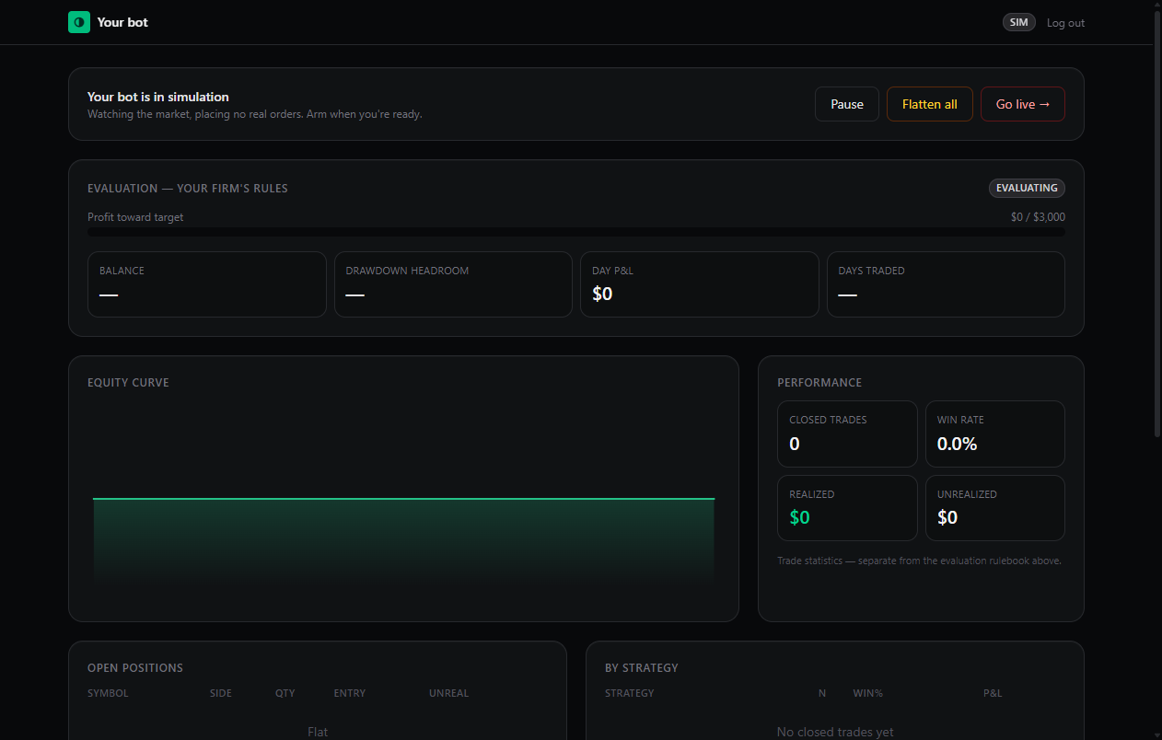Click the 'Watching the market' description text

(x=255, y=114)
